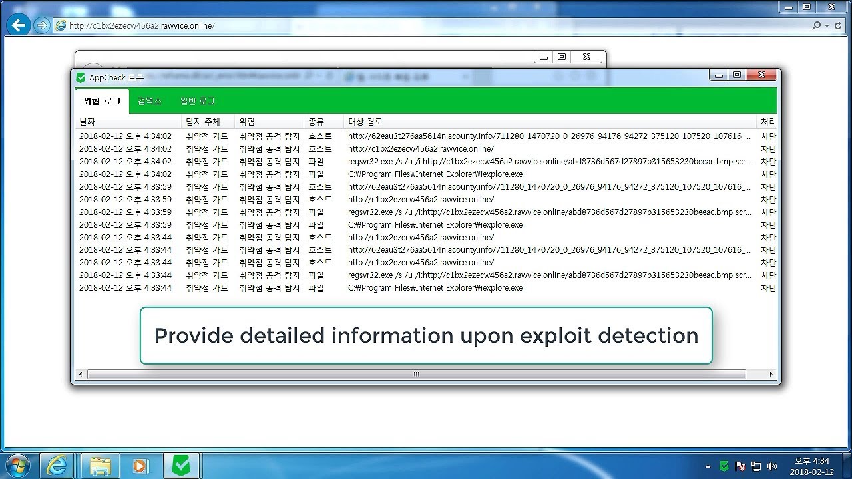Click the horizontal scrollbar left arrow
This screenshot has height=479, width=852.
[81, 375]
